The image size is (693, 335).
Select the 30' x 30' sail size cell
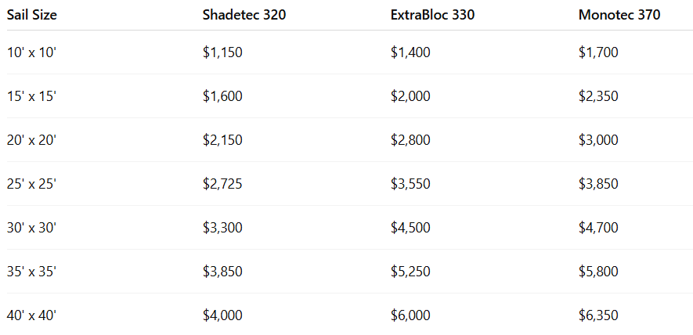click(32, 228)
